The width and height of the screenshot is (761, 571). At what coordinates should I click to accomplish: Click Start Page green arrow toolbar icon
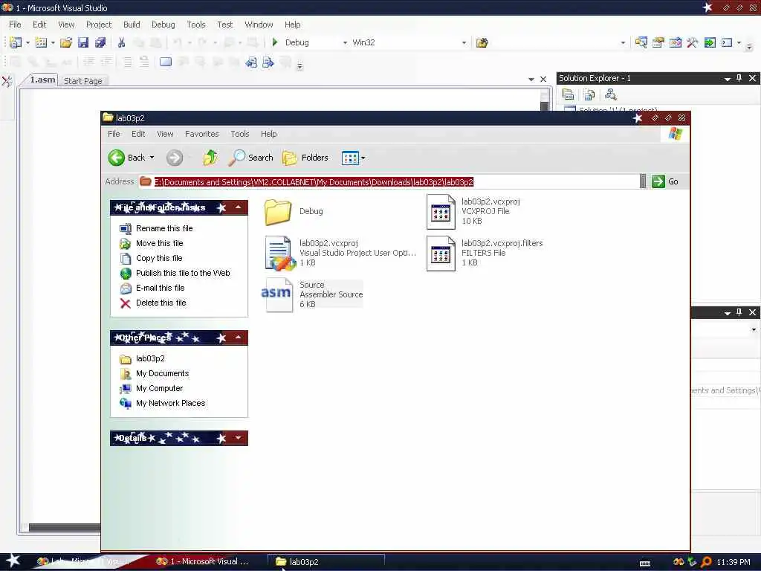click(710, 42)
